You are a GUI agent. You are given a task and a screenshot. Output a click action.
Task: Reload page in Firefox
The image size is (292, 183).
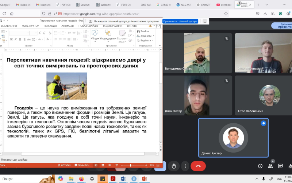[x=4, y=14]
